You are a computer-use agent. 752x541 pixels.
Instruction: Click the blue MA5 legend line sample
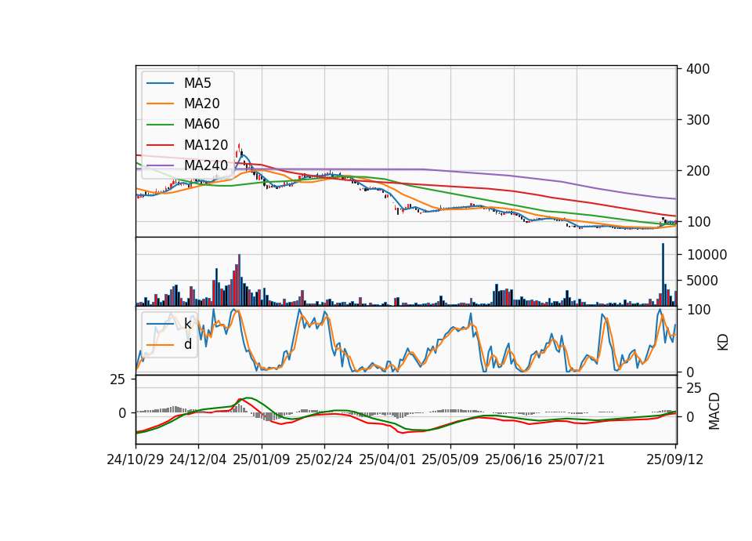(160, 84)
